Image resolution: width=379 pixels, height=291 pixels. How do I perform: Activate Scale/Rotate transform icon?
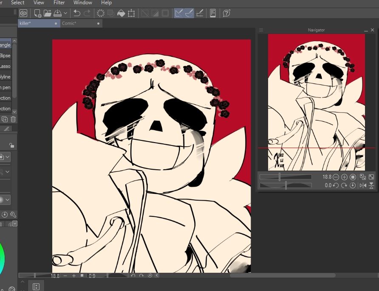point(131,13)
